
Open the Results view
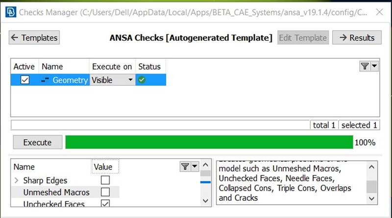(x=357, y=38)
